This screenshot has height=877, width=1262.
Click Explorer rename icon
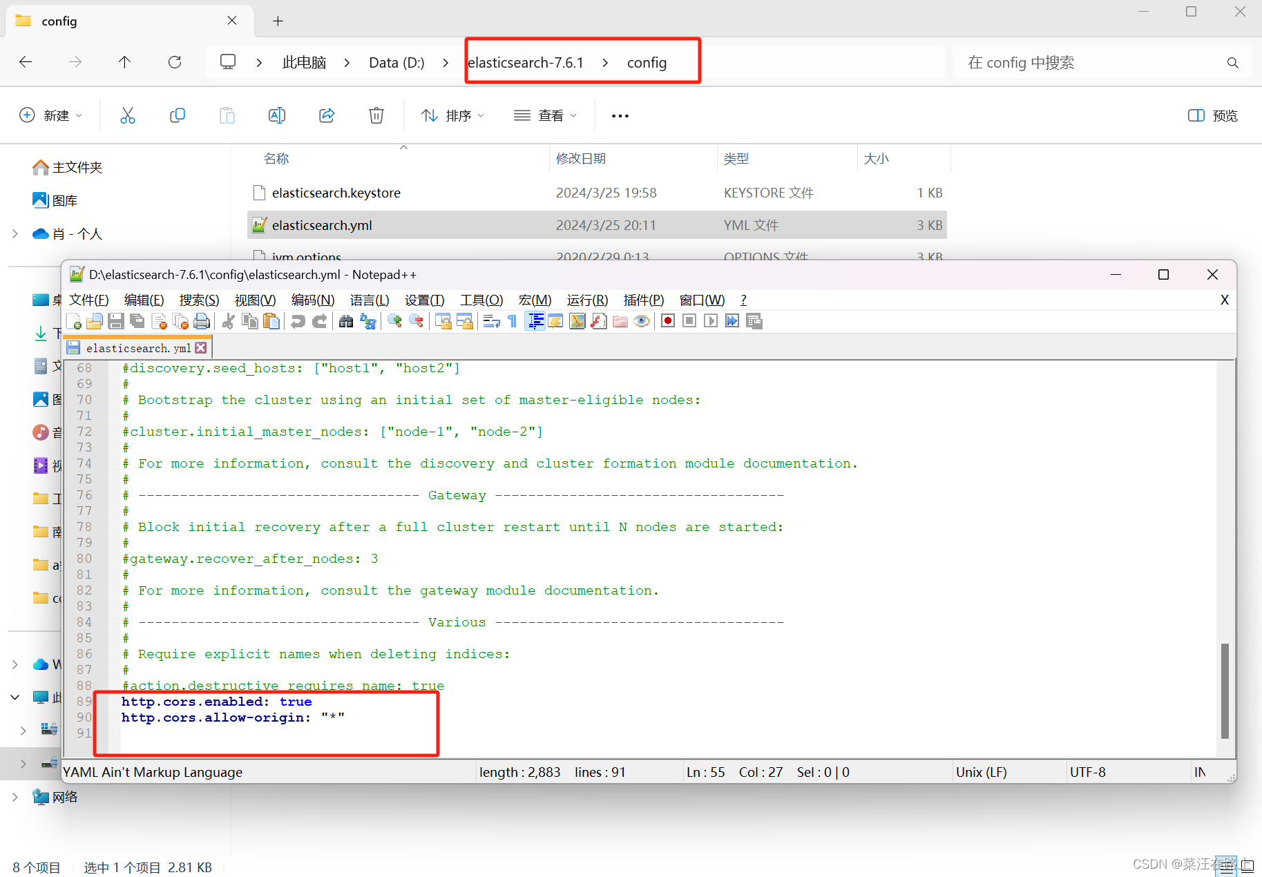tap(277, 115)
